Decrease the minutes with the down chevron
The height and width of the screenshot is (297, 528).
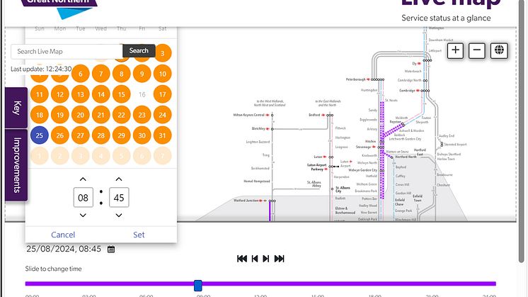[119, 215]
